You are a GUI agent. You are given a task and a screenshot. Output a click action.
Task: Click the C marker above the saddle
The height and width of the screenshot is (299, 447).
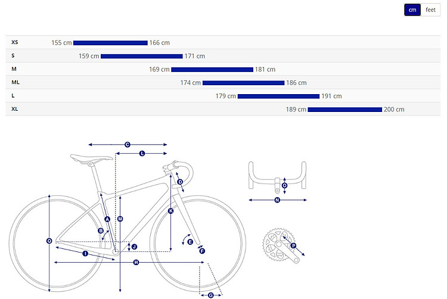pyautogui.click(x=128, y=145)
